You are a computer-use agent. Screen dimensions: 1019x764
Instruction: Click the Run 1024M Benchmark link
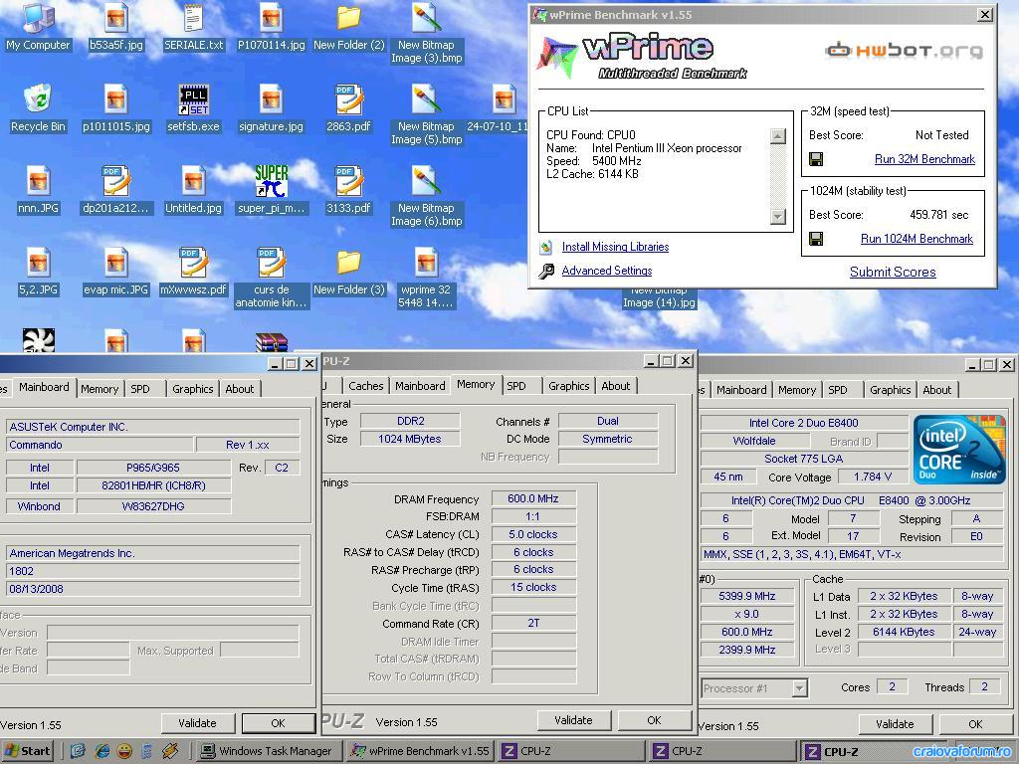tap(917, 239)
